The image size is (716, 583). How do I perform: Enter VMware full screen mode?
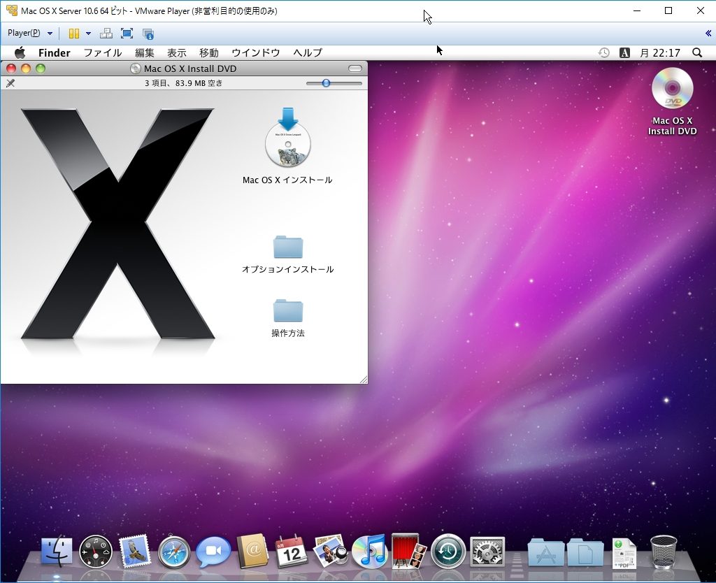[x=127, y=34]
